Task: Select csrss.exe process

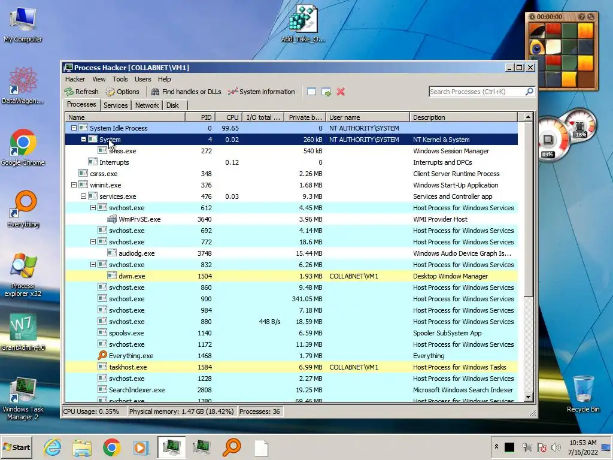Action: [292, 173]
